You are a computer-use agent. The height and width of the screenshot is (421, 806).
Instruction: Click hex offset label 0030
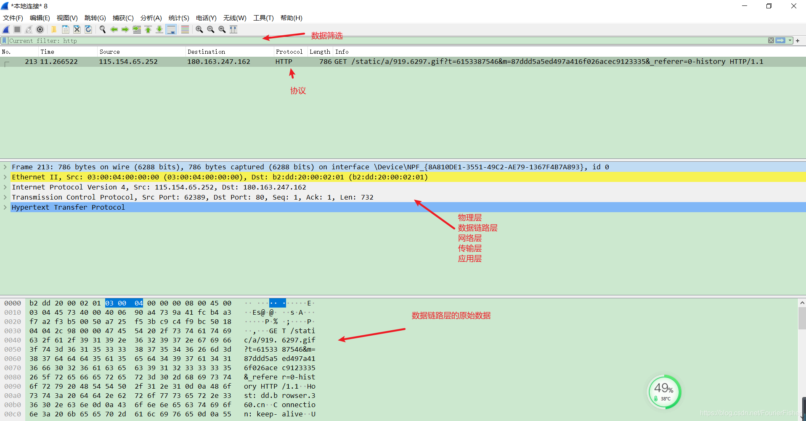click(x=13, y=331)
